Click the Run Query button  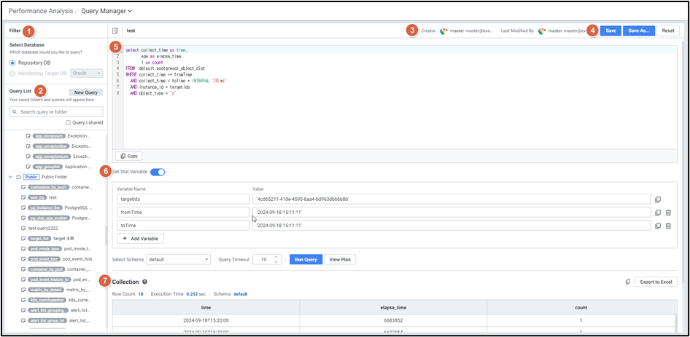tap(306, 259)
